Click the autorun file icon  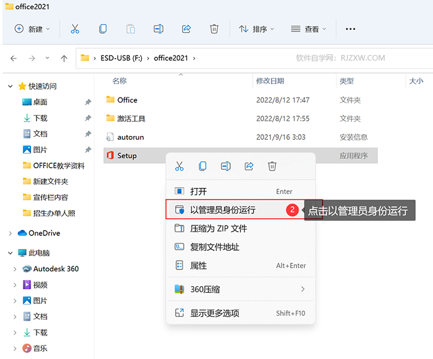110,137
